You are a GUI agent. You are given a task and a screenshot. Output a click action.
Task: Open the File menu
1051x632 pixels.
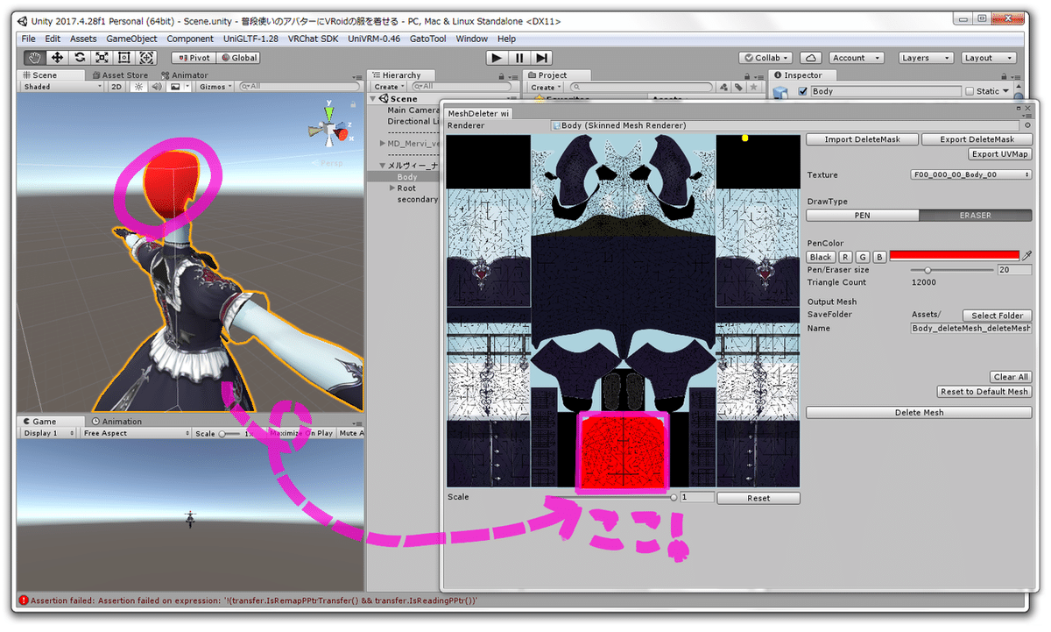point(29,39)
